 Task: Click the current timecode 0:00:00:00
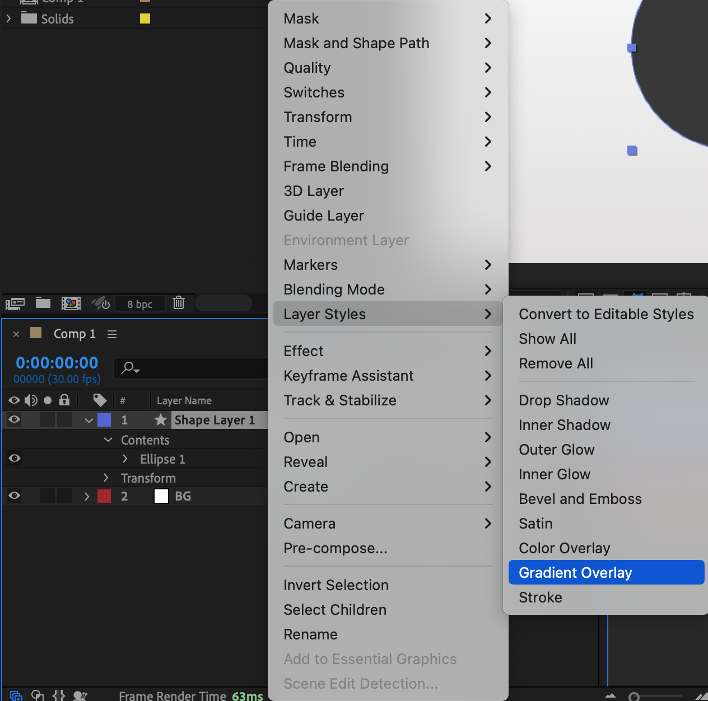(57, 363)
